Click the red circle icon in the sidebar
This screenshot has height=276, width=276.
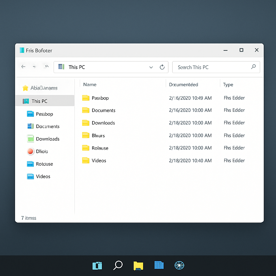coord(30,151)
